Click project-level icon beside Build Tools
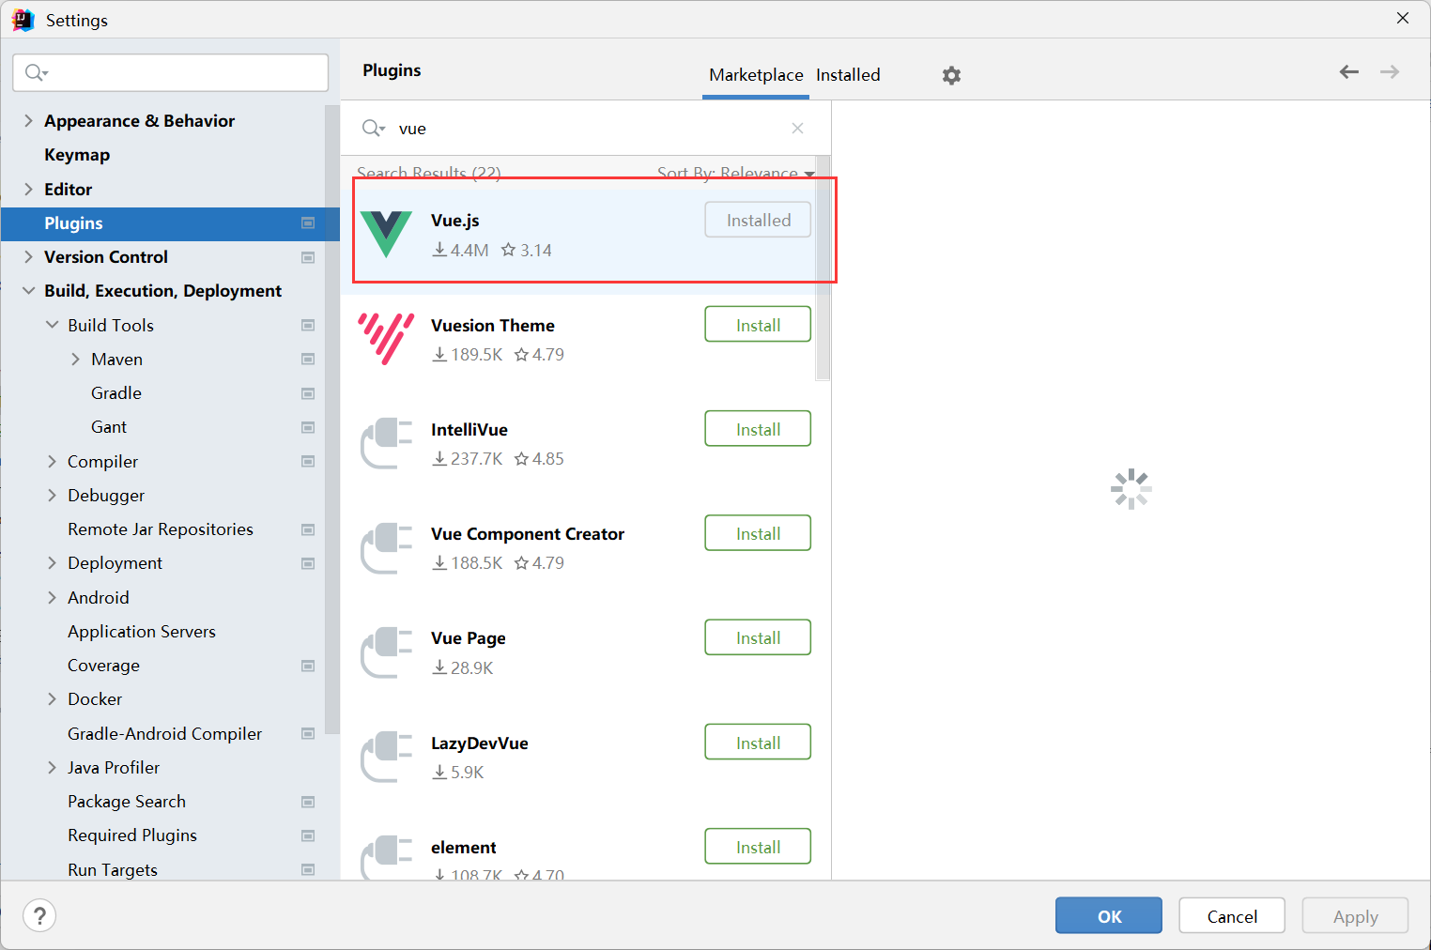Image resolution: width=1431 pixels, height=950 pixels. (x=307, y=326)
